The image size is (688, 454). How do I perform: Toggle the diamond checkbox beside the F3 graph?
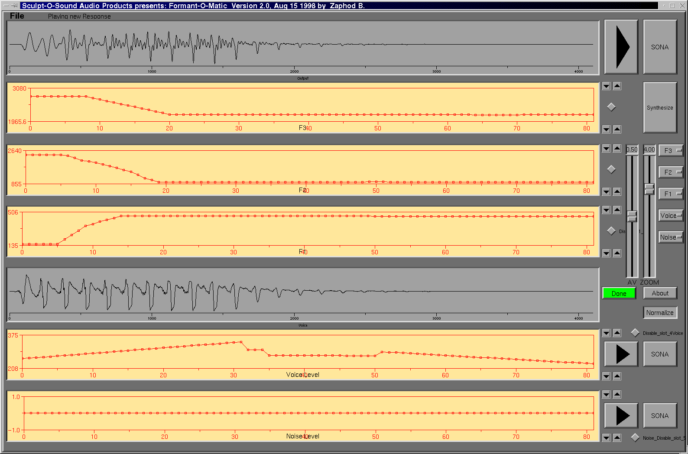tap(611, 107)
